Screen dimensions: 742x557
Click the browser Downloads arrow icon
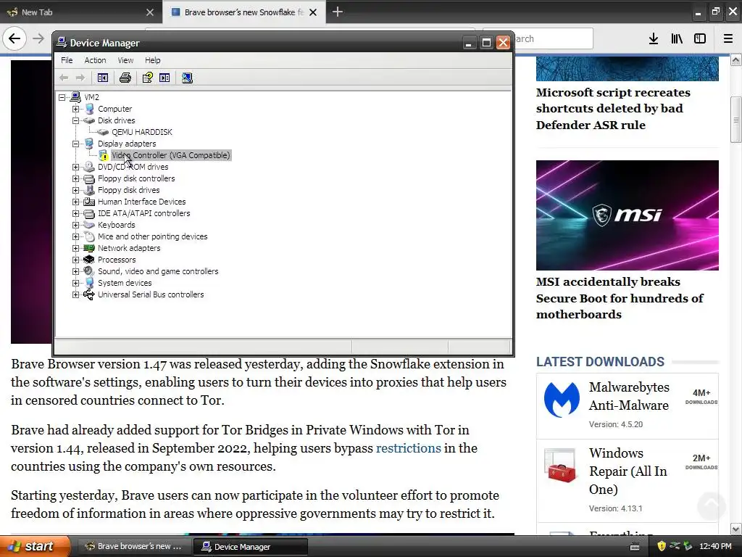pyautogui.click(x=654, y=39)
